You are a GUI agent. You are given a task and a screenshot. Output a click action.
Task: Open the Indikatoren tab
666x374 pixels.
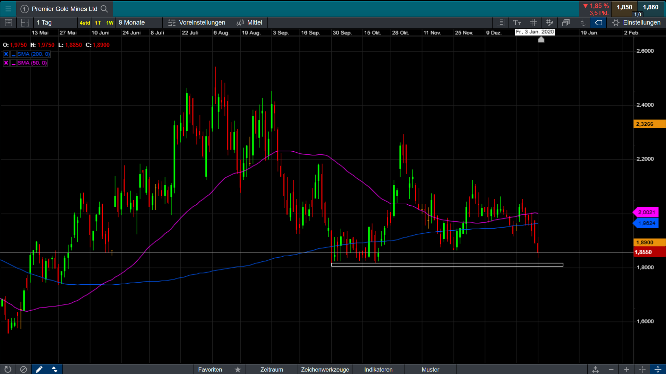click(x=378, y=369)
